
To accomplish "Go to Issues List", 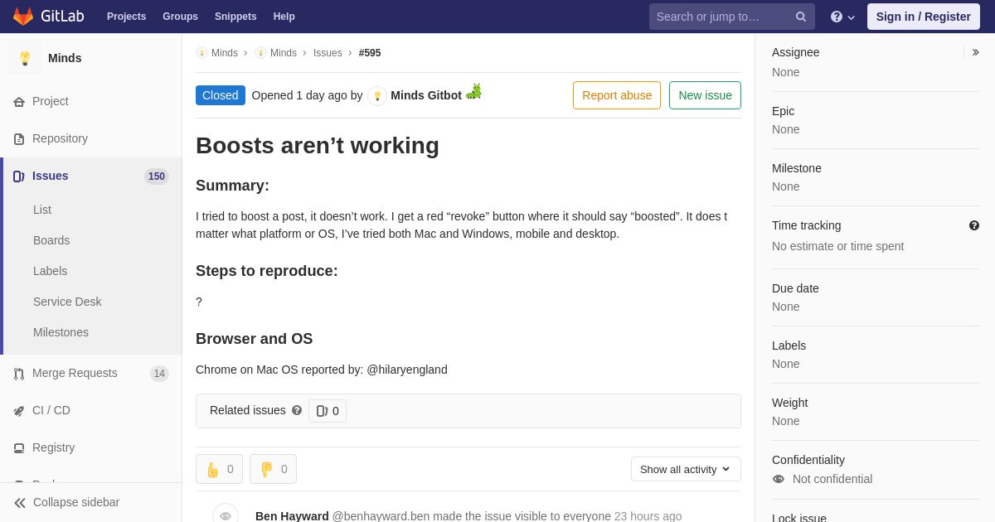I will click(42, 210).
